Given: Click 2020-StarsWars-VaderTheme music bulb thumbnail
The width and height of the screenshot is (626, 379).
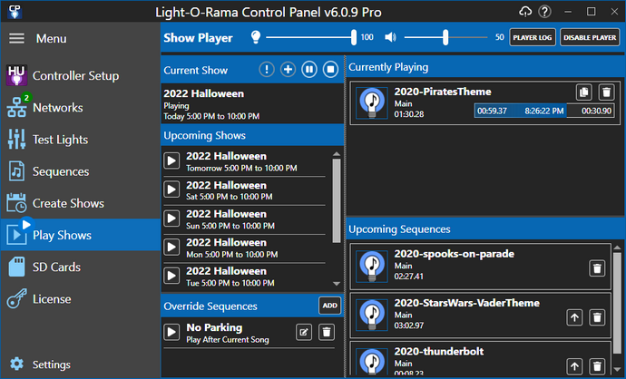Looking at the screenshot, I should click(x=372, y=316).
